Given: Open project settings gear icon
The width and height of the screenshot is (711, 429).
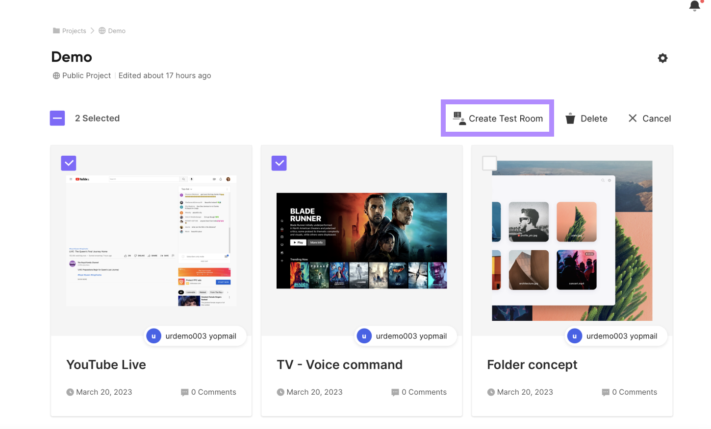Looking at the screenshot, I should (662, 58).
